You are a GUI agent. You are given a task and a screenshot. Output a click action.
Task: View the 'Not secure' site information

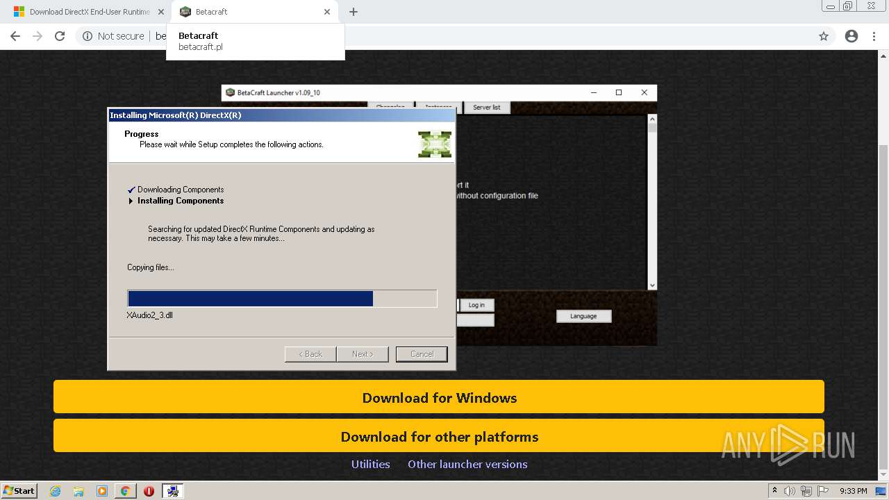pyautogui.click(x=113, y=36)
